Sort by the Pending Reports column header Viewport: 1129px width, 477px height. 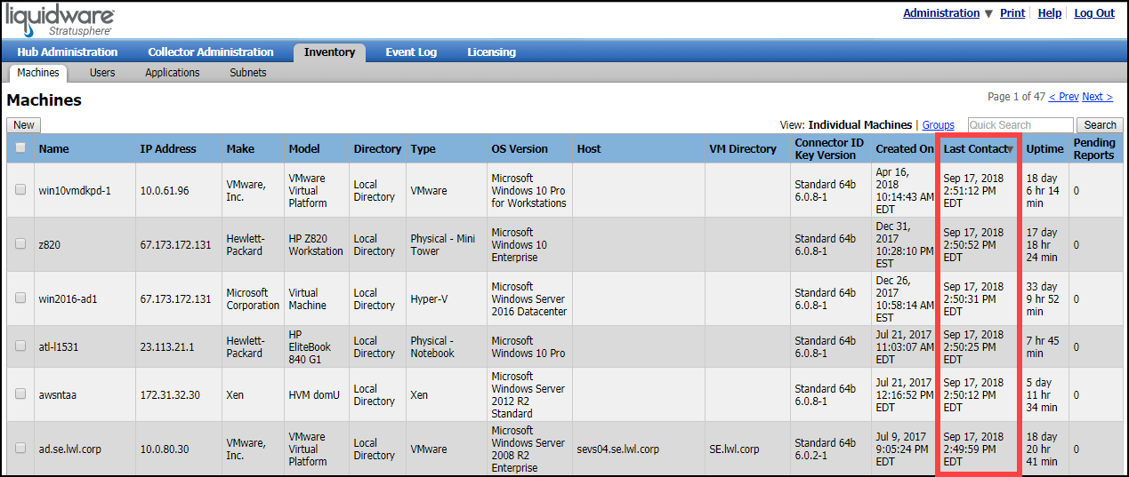[x=1094, y=149]
